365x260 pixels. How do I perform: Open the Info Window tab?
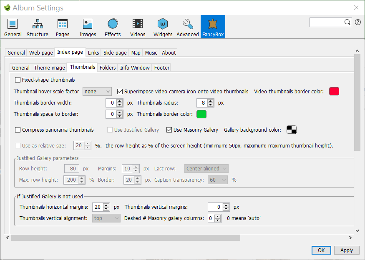pyautogui.click(x=135, y=67)
